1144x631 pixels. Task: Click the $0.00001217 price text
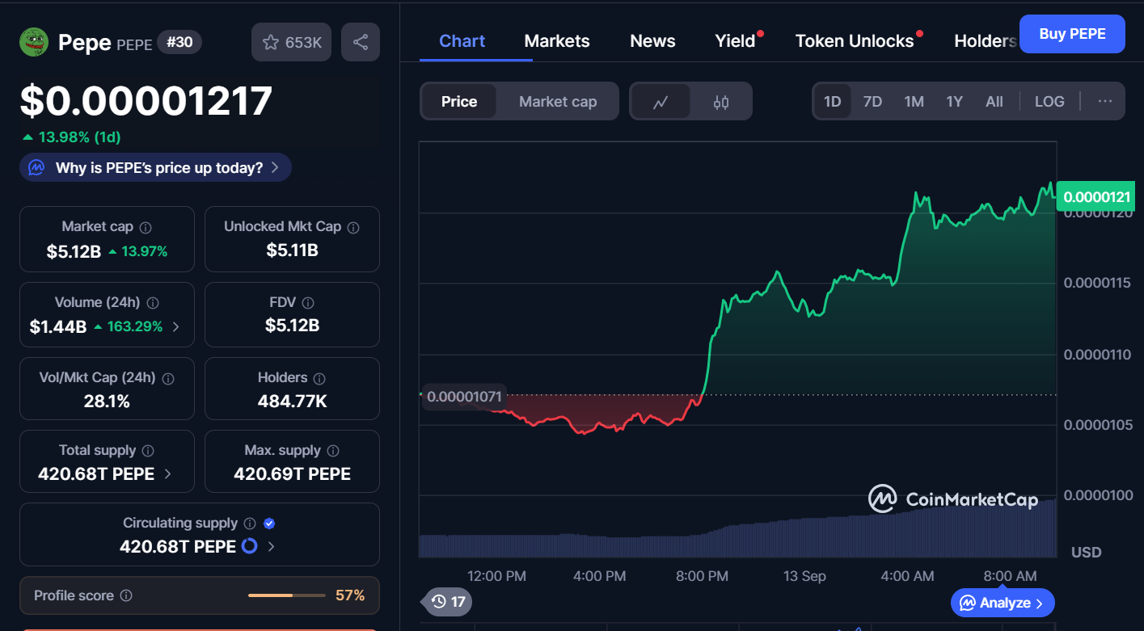click(x=146, y=102)
